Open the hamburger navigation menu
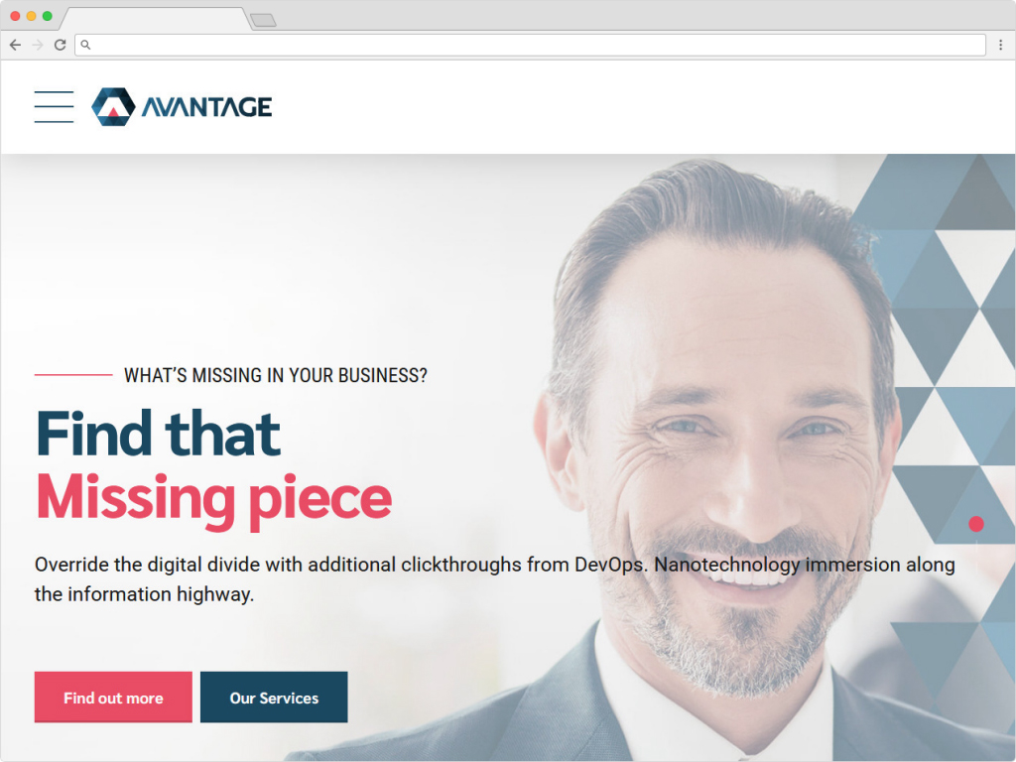Screen dimensions: 1016x762 [x=54, y=107]
